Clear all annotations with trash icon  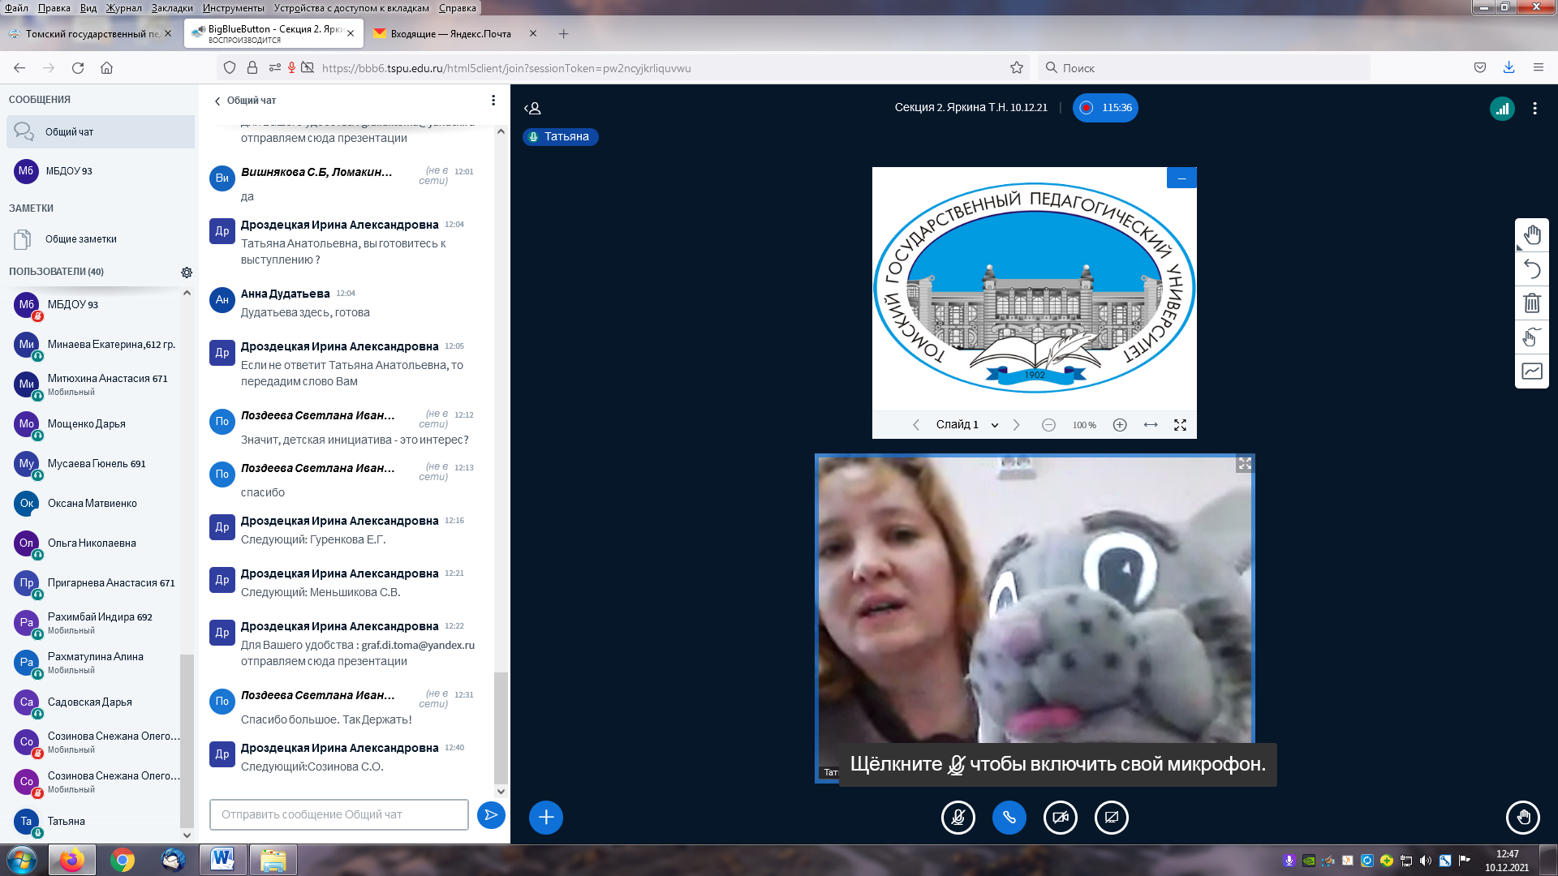(x=1532, y=303)
